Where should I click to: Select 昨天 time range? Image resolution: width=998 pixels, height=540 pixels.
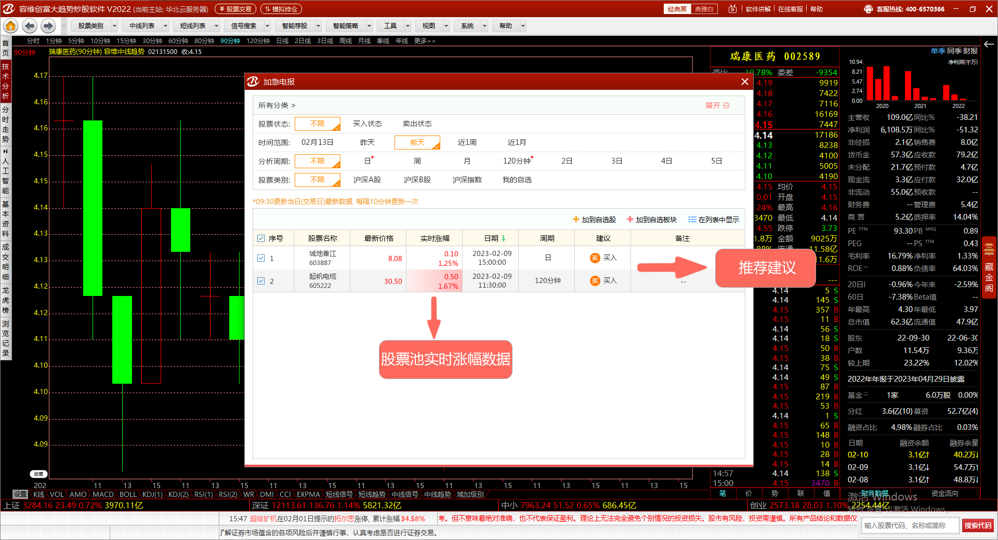click(367, 142)
